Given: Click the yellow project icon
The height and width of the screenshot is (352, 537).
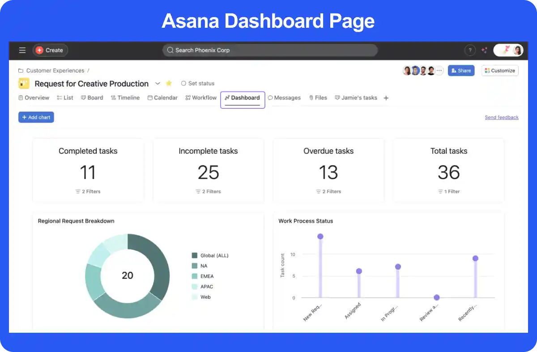Looking at the screenshot, I should pyautogui.click(x=24, y=83).
